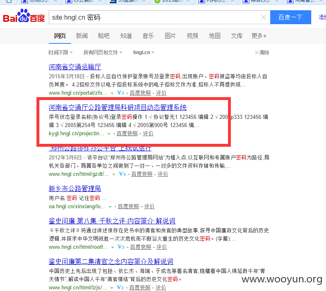326x291 pixels.
Task: Switch to the 新闻 tab
Action: 82,36
